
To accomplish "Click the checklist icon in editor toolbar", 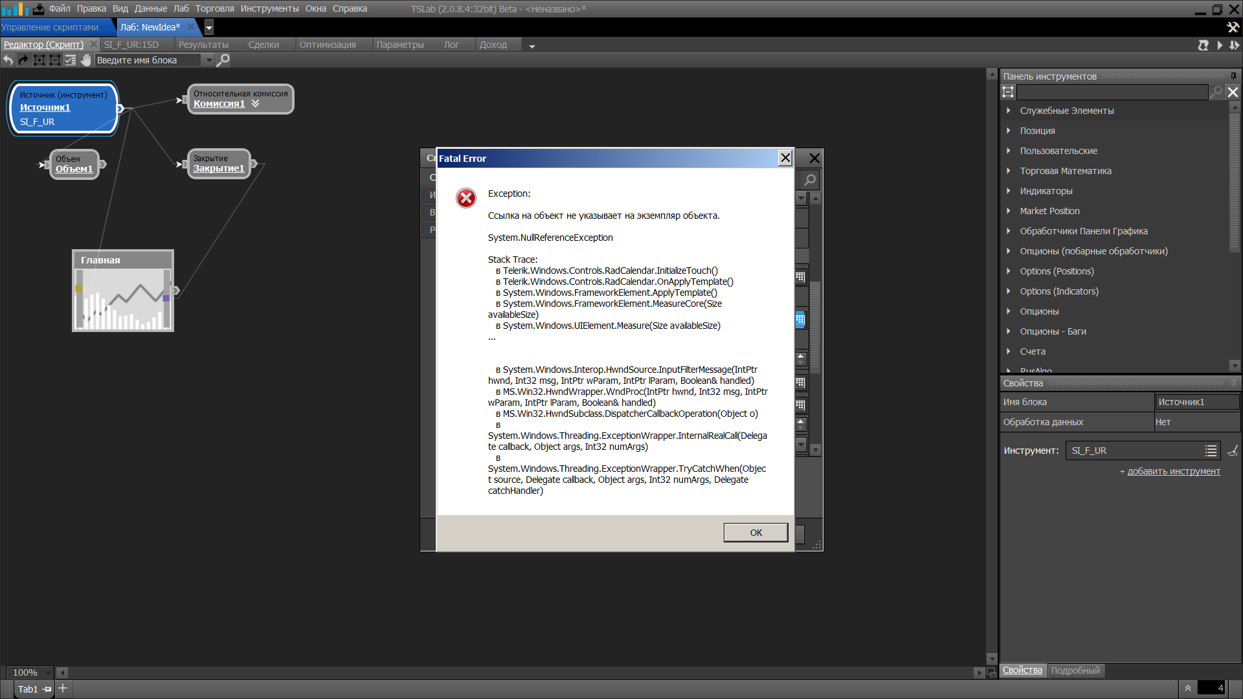I will click(71, 60).
